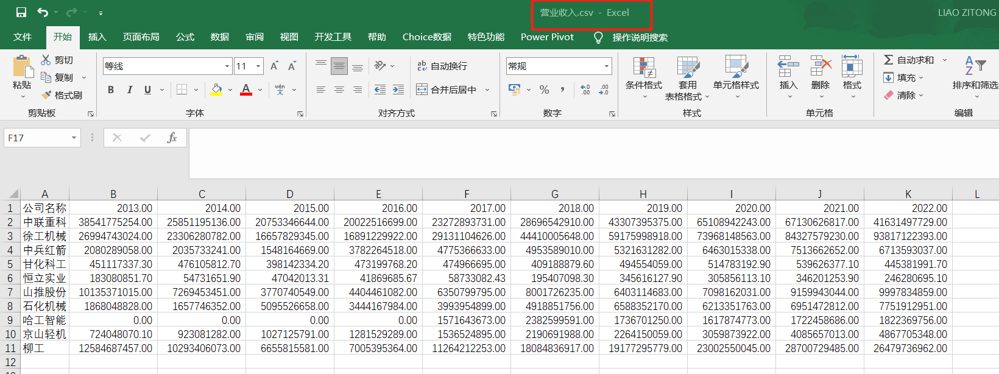Open Conditional Formatting (条件格式)
This screenshot has width=999, height=374.
644,78
